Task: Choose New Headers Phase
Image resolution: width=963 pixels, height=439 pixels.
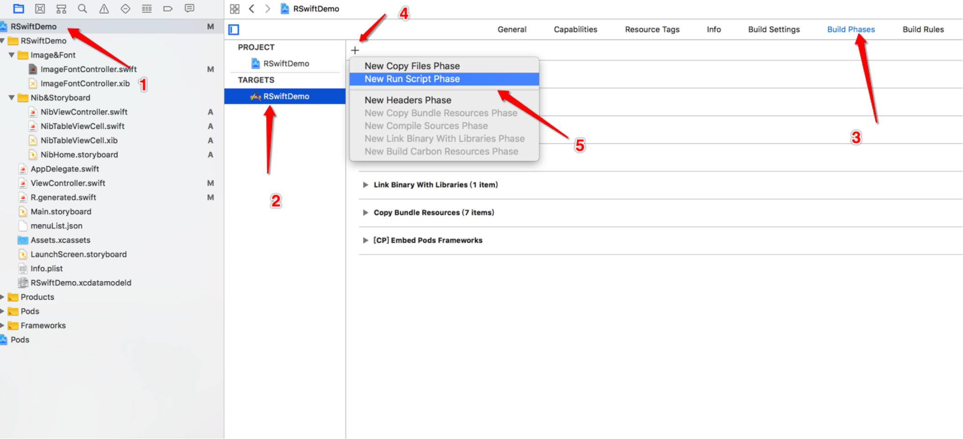Action: click(x=444, y=100)
